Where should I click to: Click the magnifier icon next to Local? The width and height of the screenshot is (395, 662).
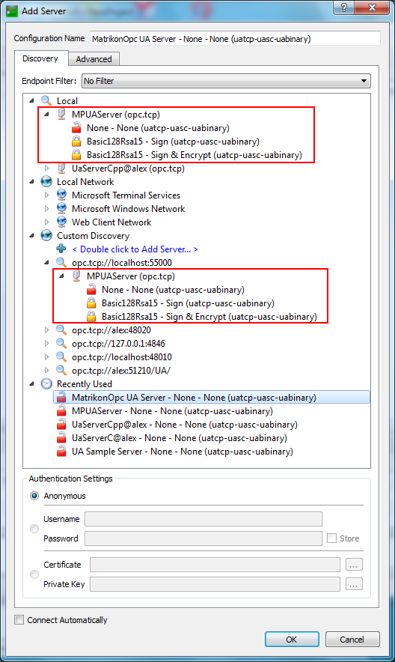[x=46, y=100]
